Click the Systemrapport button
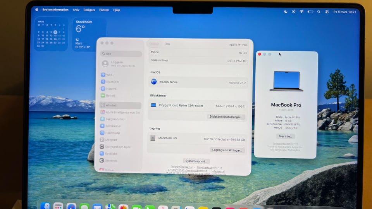 pyautogui.click(x=196, y=161)
